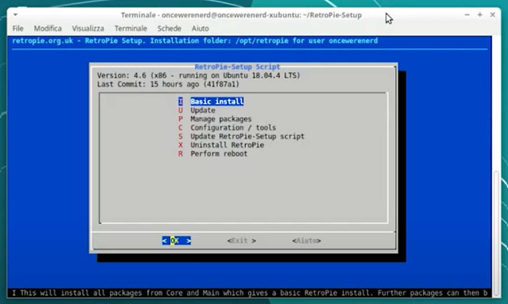The width and height of the screenshot is (508, 304).
Task: Select Update RetroPie-Setup script entry
Action: pyautogui.click(x=247, y=136)
